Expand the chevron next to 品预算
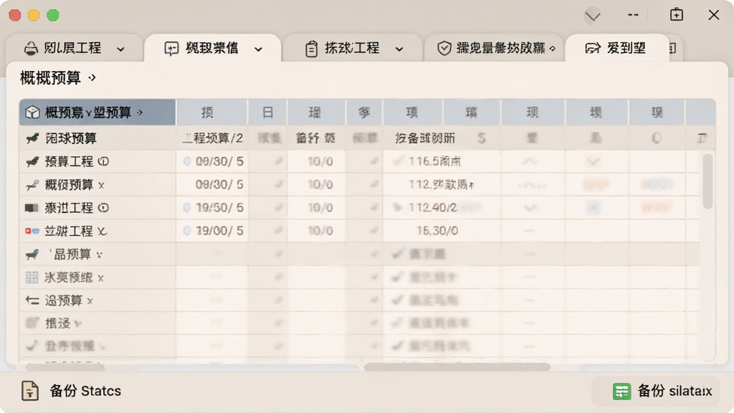Viewport: 734px width, 413px height. [x=99, y=255]
